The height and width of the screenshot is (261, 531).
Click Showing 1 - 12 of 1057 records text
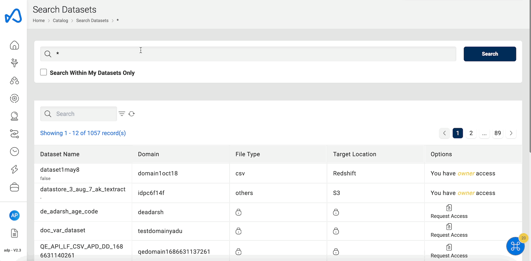click(x=83, y=133)
